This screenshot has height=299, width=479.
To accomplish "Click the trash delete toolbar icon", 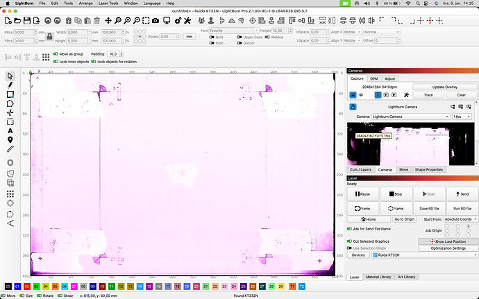I will tap(96, 21).
